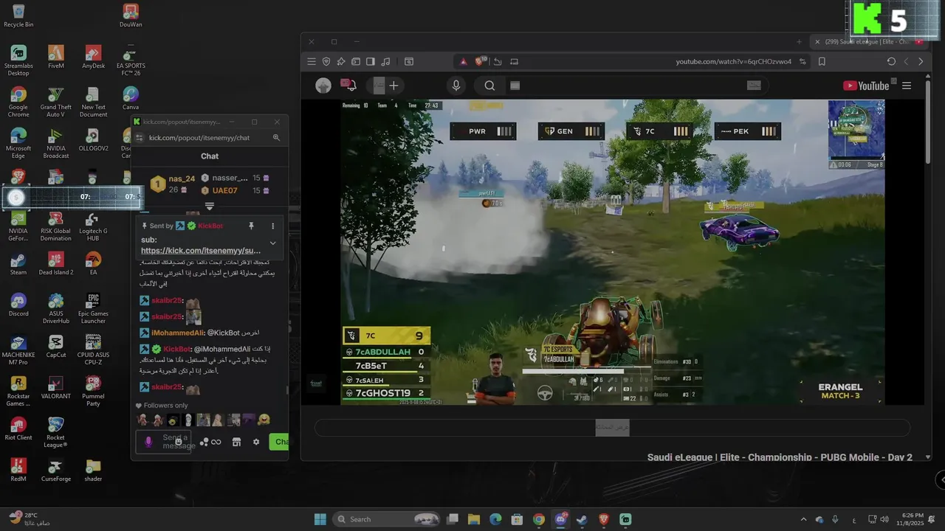Open the YouTube guide hamburger menu
Image resolution: width=945 pixels, height=531 pixels.
tap(907, 86)
